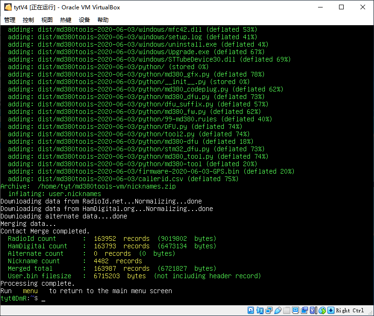Open the 视图 menu
The height and width of the screenshot is (316, 374).
pyautogui.click(x=47, y=20)
